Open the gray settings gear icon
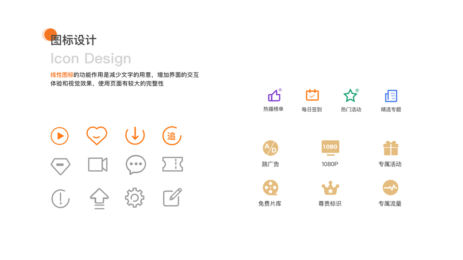The height and width of the screenshot is (260, 463). click(135, 198)
